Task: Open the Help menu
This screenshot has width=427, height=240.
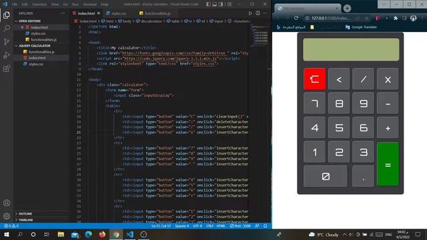Action: [x=105, y=4]
